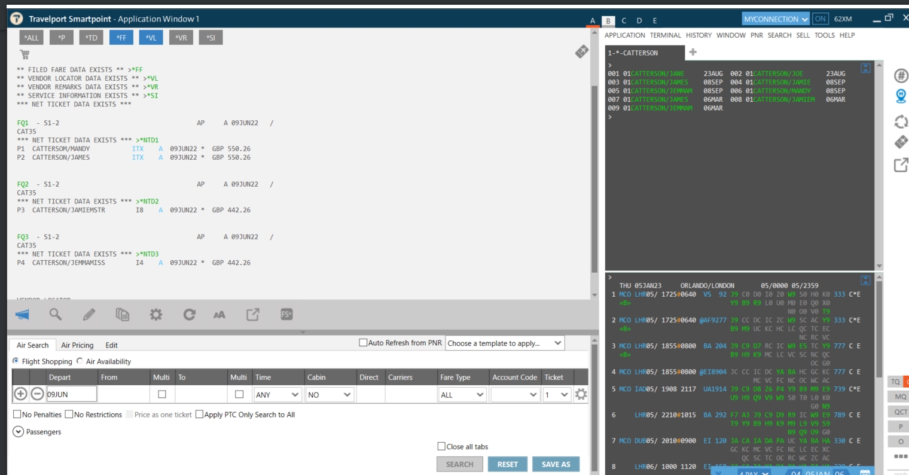Tick Close all tabs checkbox
Screen dimensions: 909x475
coord(441,446)
